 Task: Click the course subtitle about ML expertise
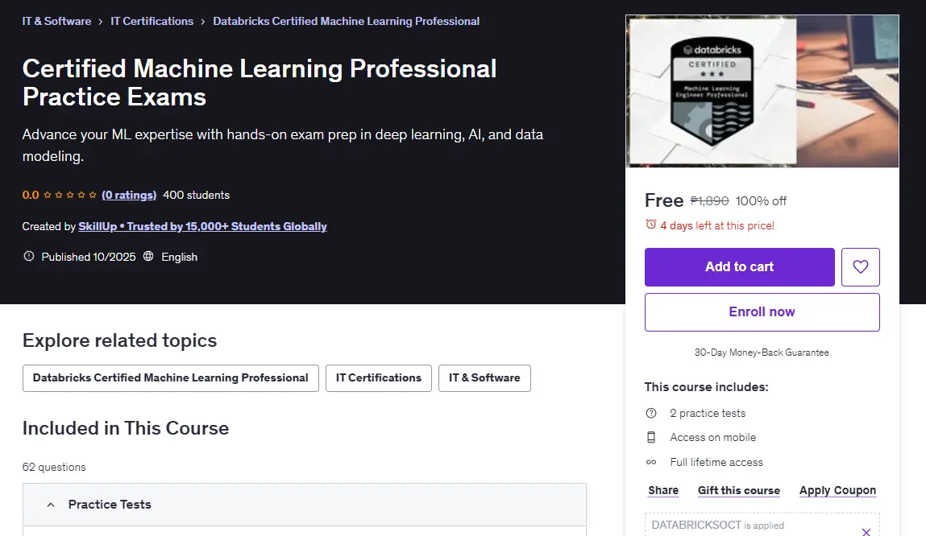282,145
